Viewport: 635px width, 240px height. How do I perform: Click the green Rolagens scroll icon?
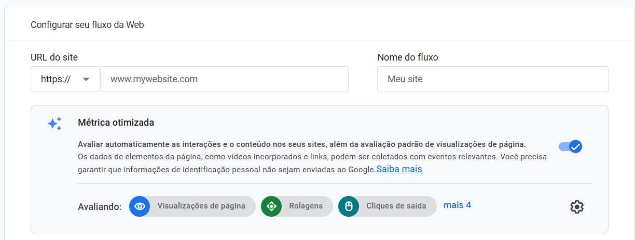click(271, 206)
